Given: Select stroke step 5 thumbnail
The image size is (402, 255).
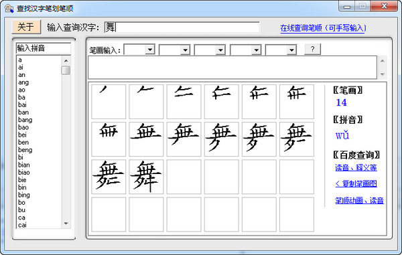Looking at the screenshot, I should pos(259,102).
